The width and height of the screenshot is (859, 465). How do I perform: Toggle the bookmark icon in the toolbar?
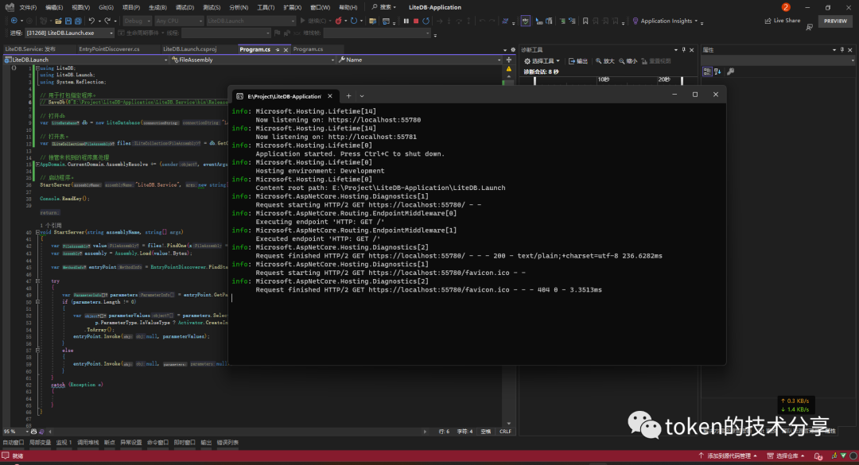point(585,21)
